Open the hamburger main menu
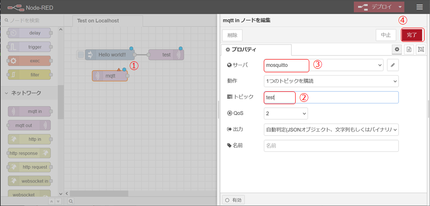 click(x=419, y=7)
